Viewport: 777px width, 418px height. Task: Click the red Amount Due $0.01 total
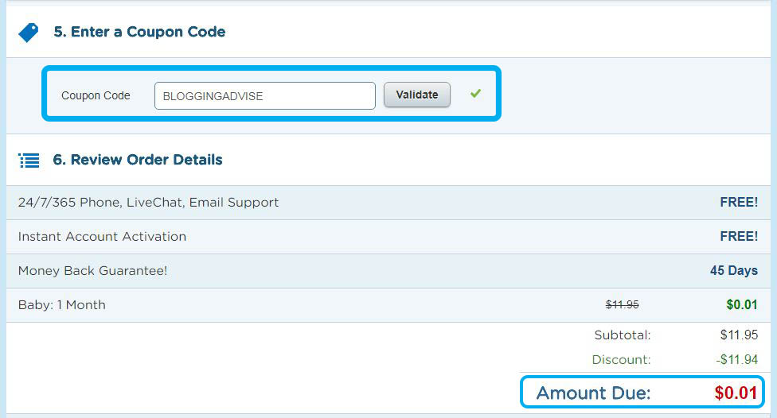click(x=736, y=393)
